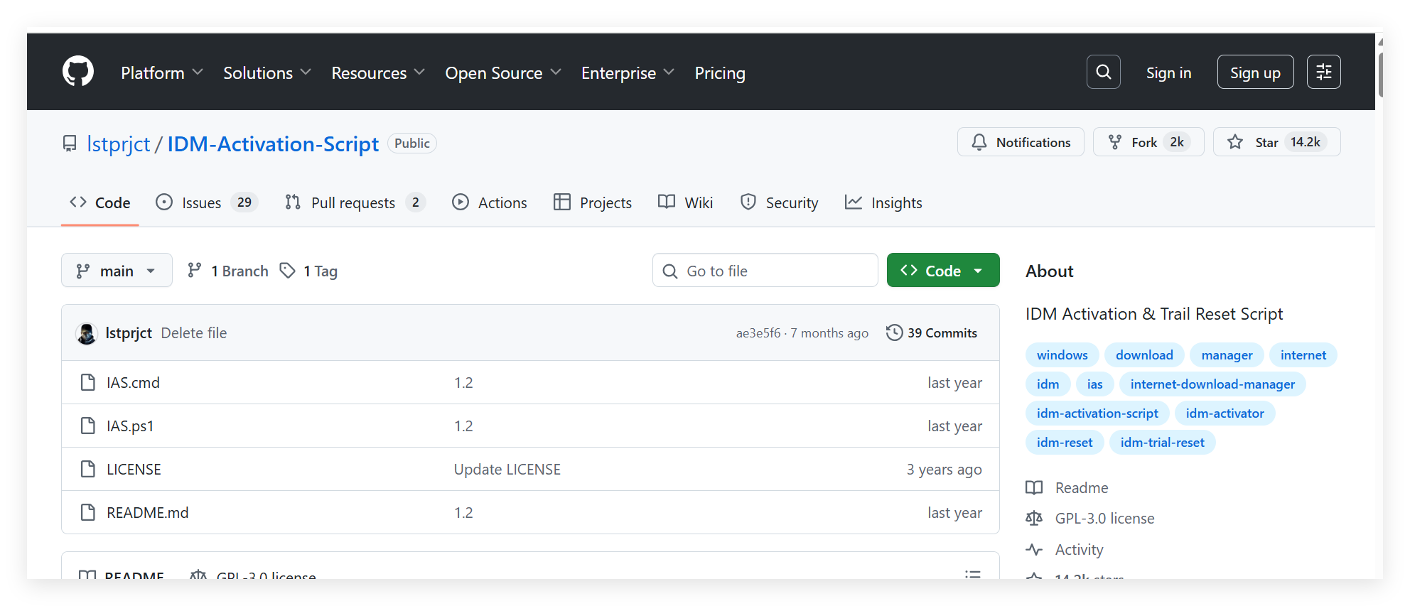The image size is (1410, 606).
Task: Open the 39 Commits history
Action: click(932, 332)
